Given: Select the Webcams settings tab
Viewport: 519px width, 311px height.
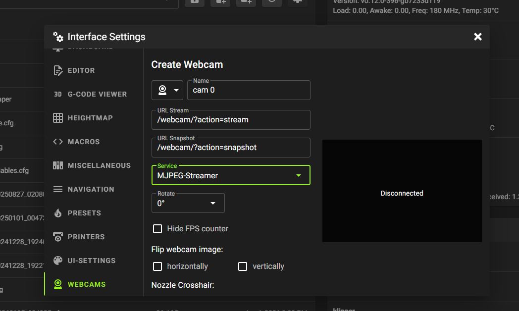Looking at the screenshot, I should pos(87,284).
